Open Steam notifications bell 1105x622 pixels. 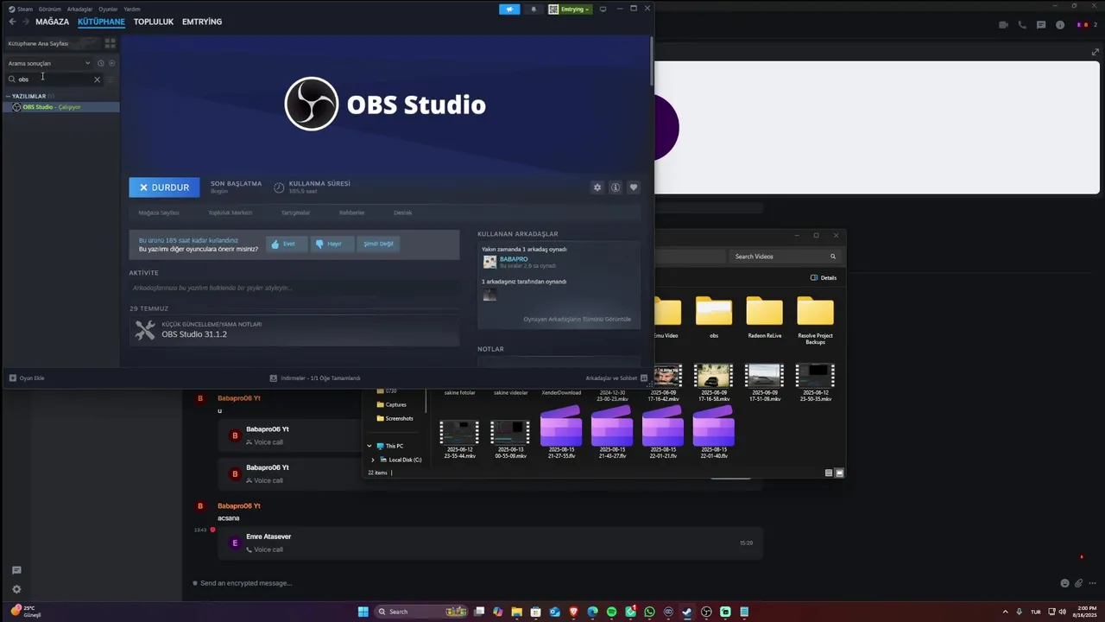[533, 10]
